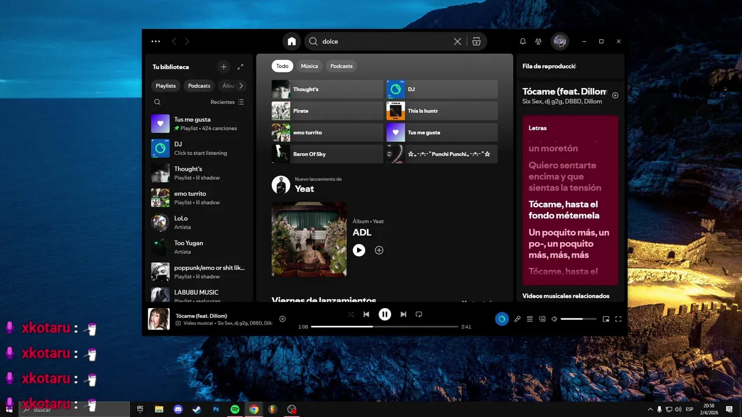Open the Pirate tile

(x=328, y=111)
